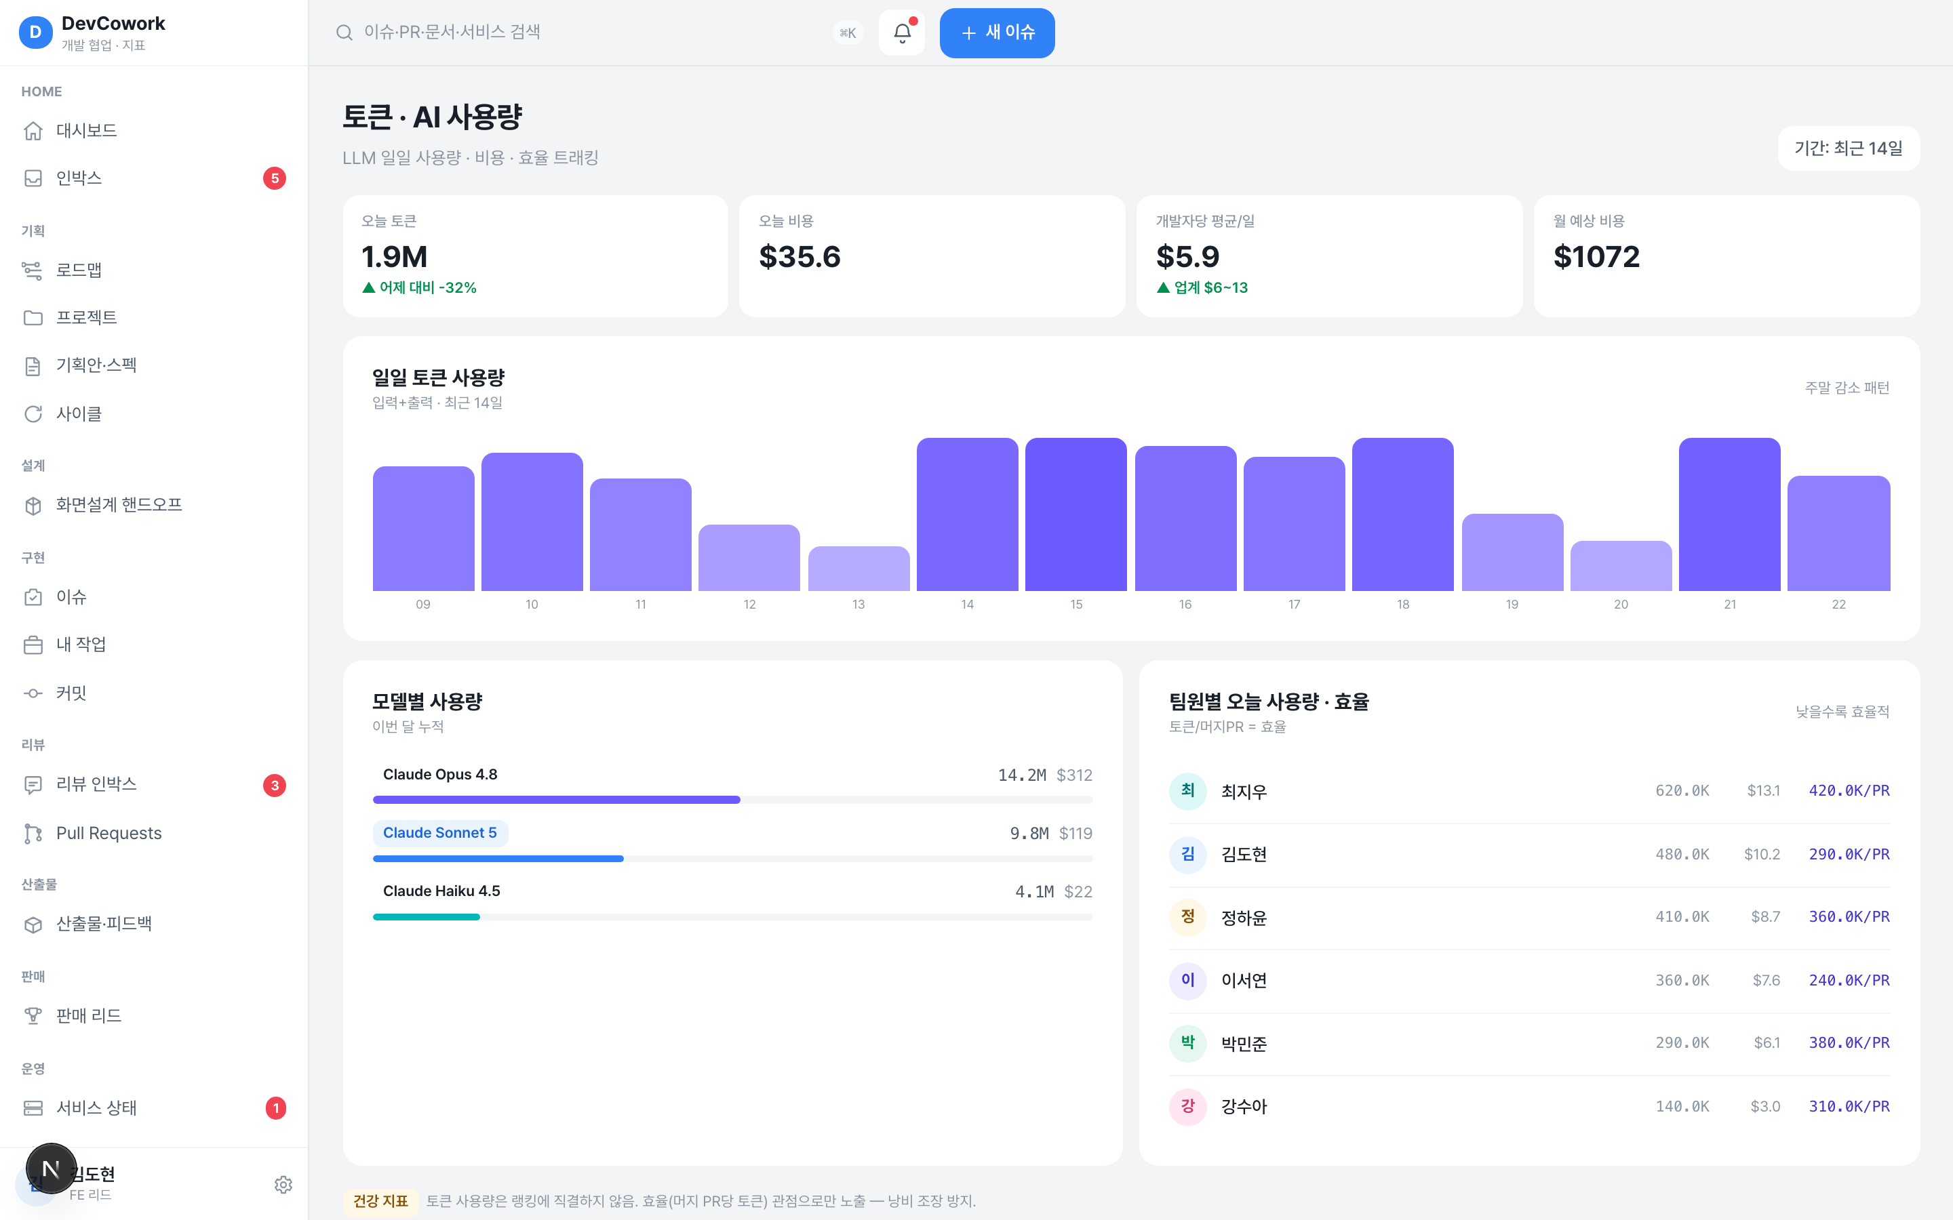This screenshot has width=1953, height=1220.
Task: Click 최지우's 420.0K/PR efficiency value
Action: tap(1849, 791)
